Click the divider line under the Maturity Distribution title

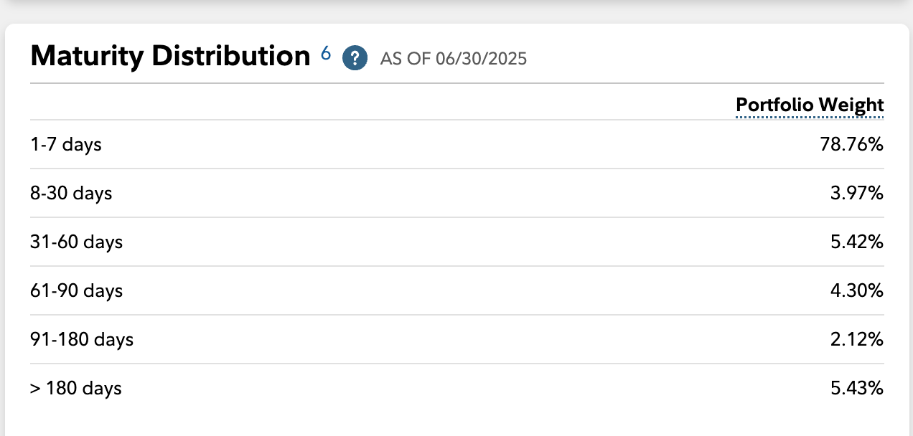tap(456, 84)
